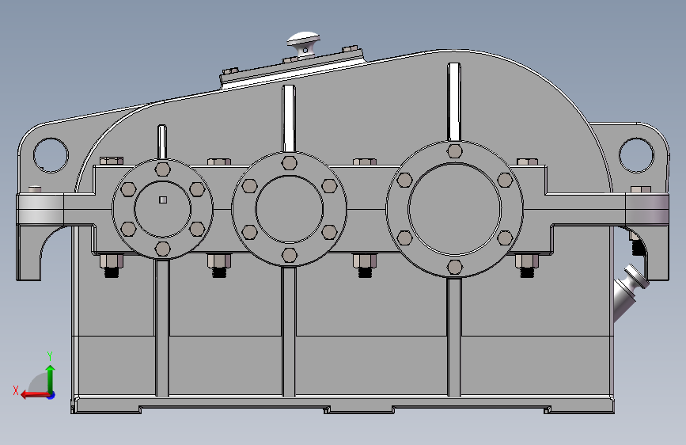Select the lower rib beneath the largest cap
686x445 pixels.
pos(454,337)
